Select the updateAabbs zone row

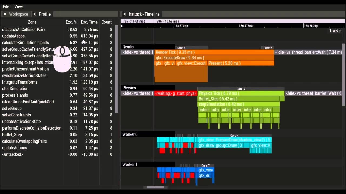[x=57, y=36]
